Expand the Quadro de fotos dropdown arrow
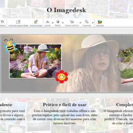 click(80, 23)
